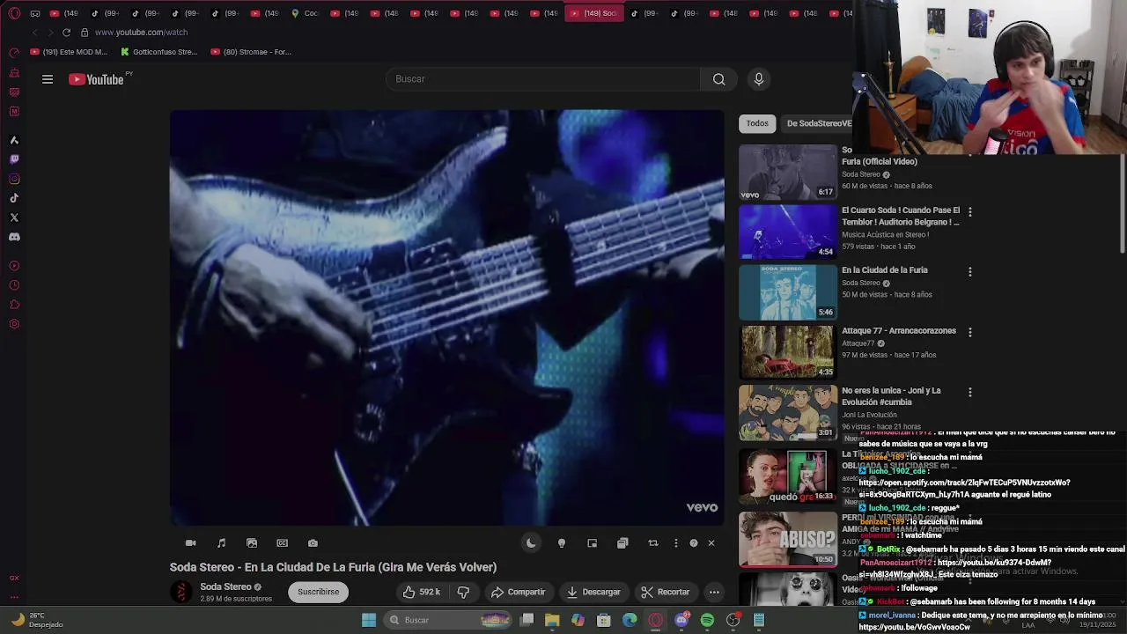Click the taskbar Buscar search box
Screen dimensions: 1127x634
click(x=447, y=620)
